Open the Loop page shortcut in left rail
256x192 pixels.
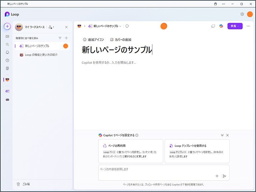7,91
